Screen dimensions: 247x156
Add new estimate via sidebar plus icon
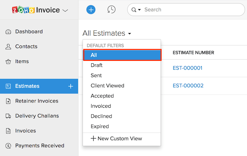coord(71,86)
